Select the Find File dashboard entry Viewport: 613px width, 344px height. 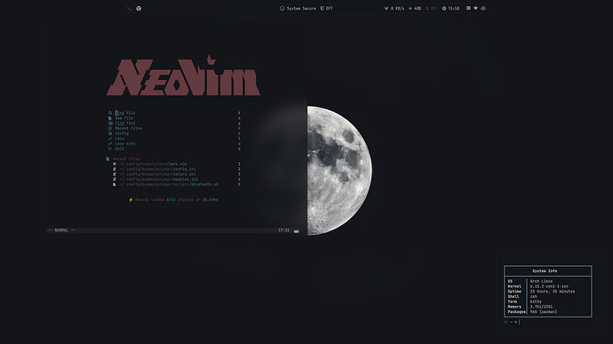pos(125,113)
